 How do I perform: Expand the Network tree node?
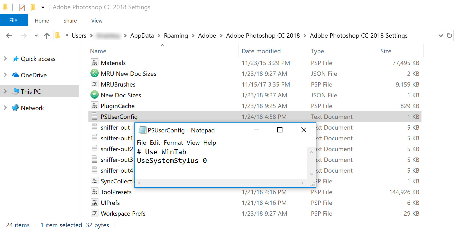click(5, 108)
